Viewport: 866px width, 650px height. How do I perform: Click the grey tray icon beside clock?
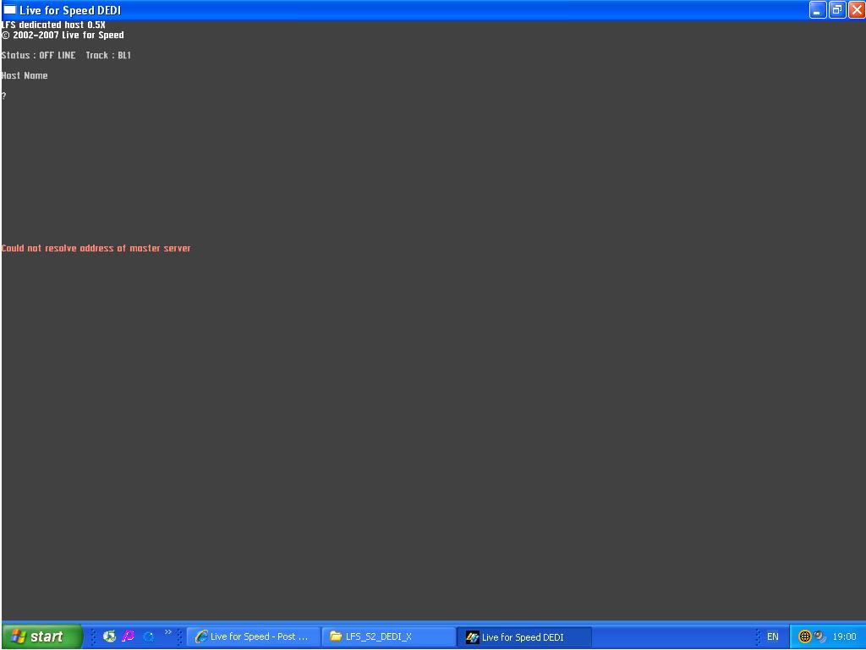tap(819, 636)
